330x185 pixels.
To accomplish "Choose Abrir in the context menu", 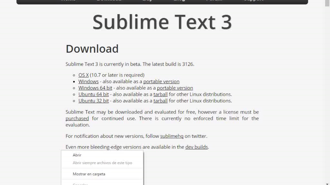I will 102,155.
